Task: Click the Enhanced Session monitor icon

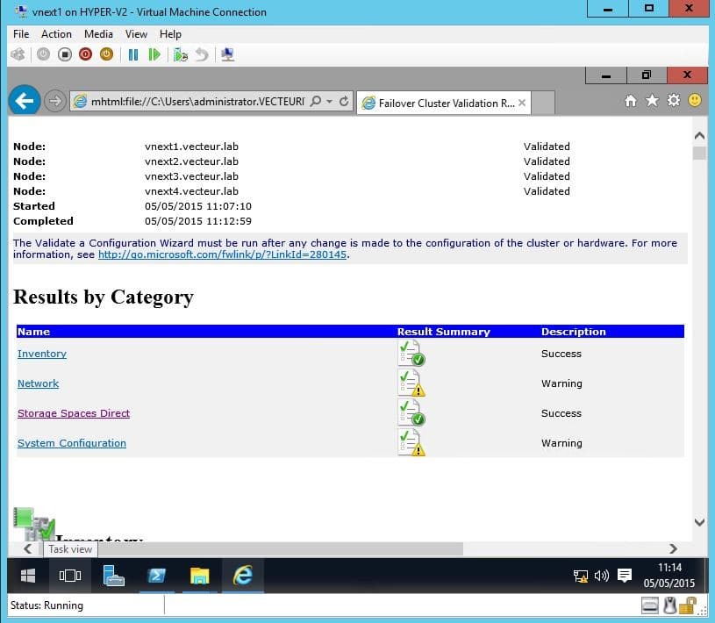Action: coord(227,54)
